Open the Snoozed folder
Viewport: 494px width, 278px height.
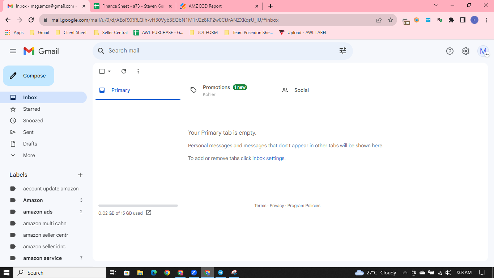tap(43, 121)
